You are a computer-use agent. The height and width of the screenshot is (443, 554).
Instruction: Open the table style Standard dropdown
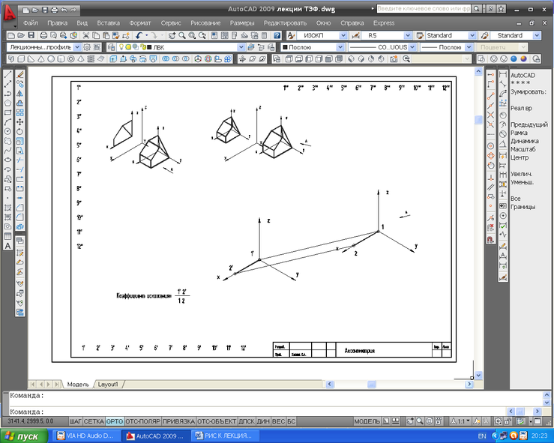click(x=472, y=35)
